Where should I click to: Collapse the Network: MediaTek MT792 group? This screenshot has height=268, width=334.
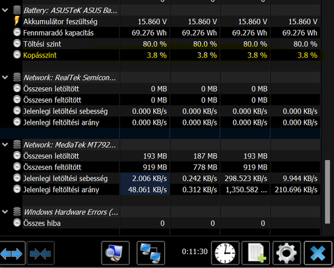click(5, 145)
